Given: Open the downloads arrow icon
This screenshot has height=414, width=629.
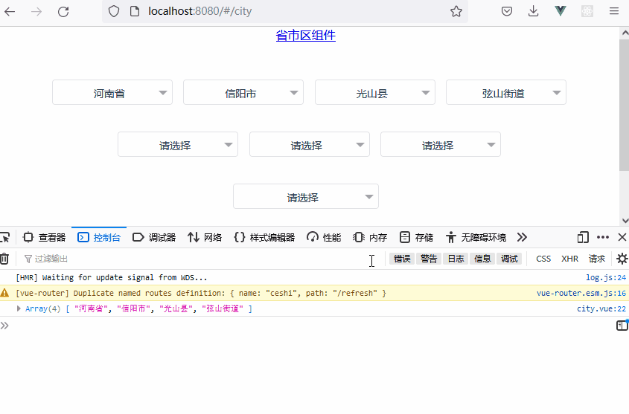Looking at the screenshot, I should click(533, 11).
